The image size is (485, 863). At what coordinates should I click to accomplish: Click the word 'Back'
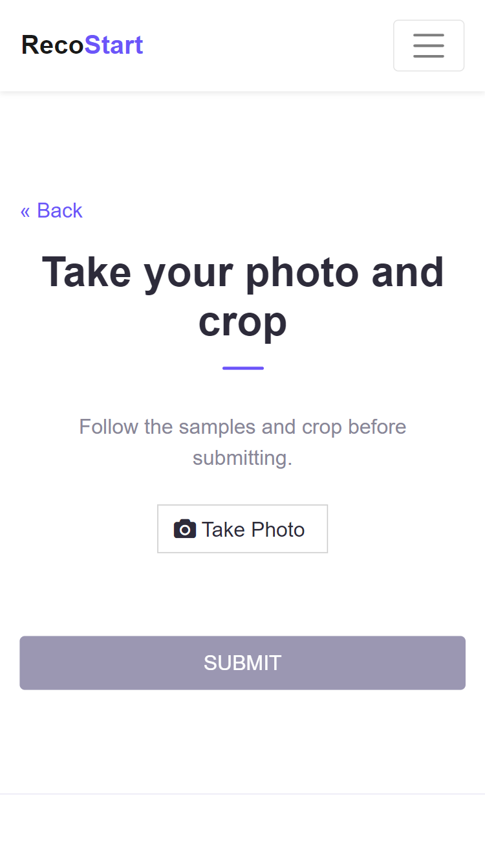[x=59, y=210]
